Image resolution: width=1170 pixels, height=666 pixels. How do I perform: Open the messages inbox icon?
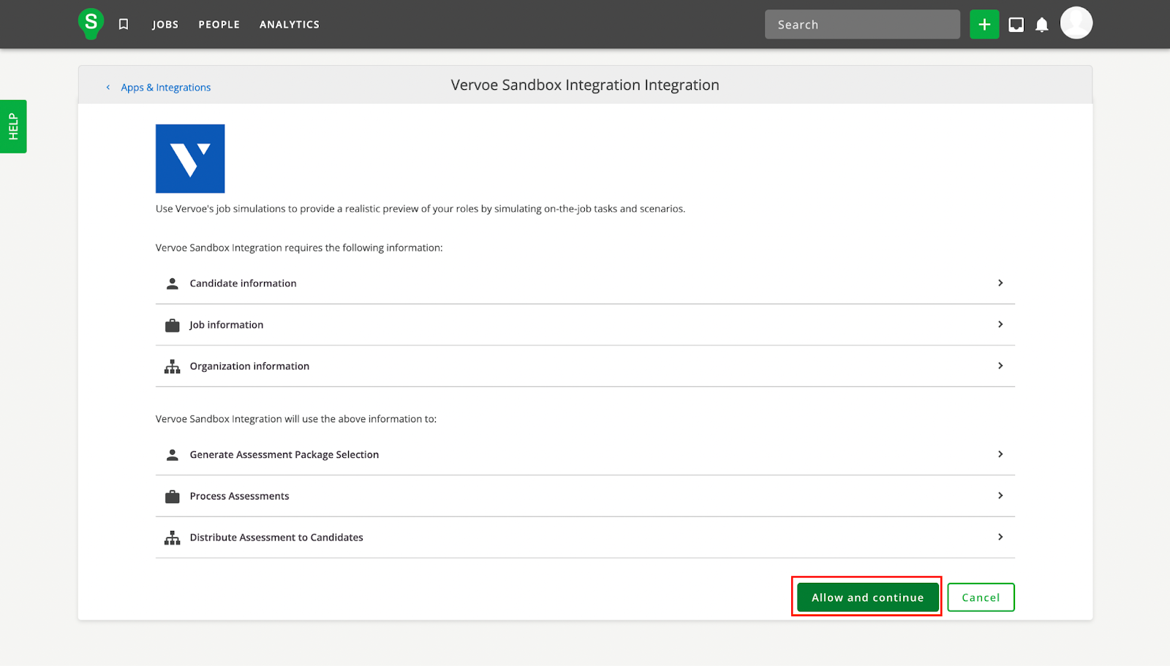pos(1016,25)
